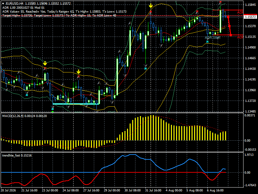
Task: Click yellow down arrow above 23 Jul 00:00
Action: click(45, 63)
